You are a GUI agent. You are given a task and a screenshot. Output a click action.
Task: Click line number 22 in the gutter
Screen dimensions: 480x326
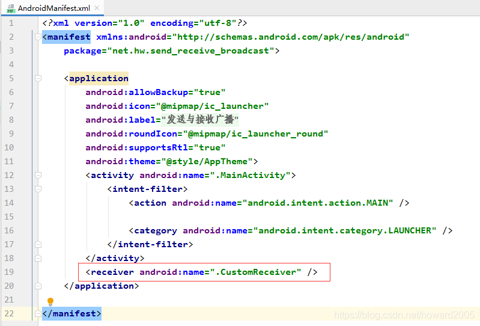pos(9,314)
